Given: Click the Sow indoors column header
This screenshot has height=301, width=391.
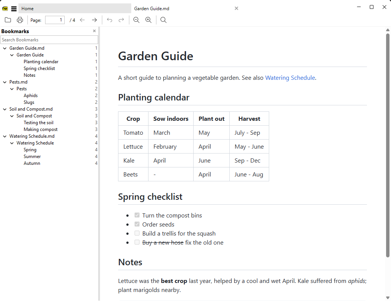Looking at the screenshot, I should [x=171, y=119].
